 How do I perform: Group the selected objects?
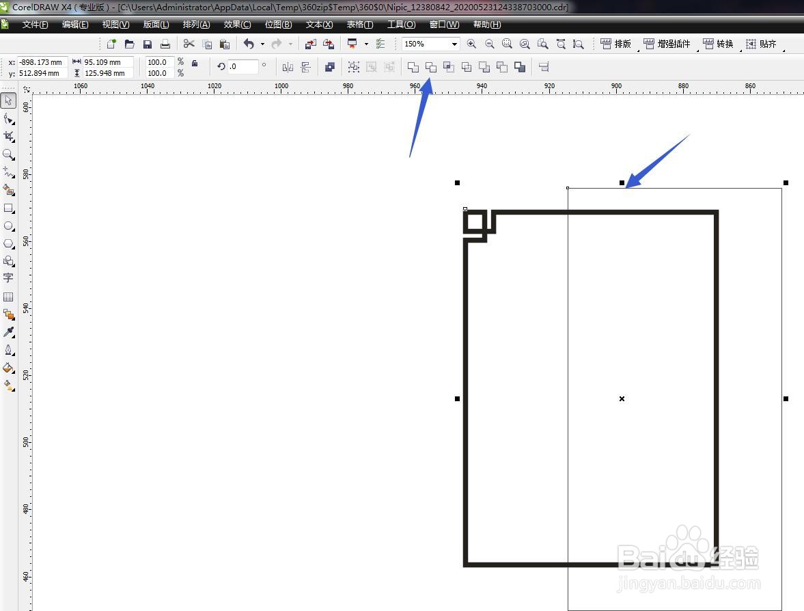pyautogui.click(x=353, y=67)
